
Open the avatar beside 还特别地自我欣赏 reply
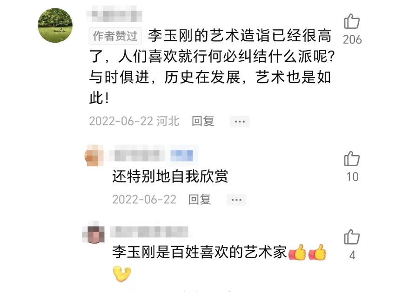(x=94, y=156)
